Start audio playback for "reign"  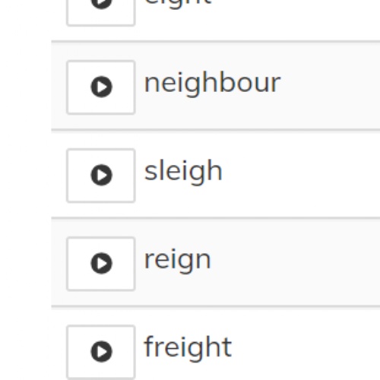pos(101,264)
